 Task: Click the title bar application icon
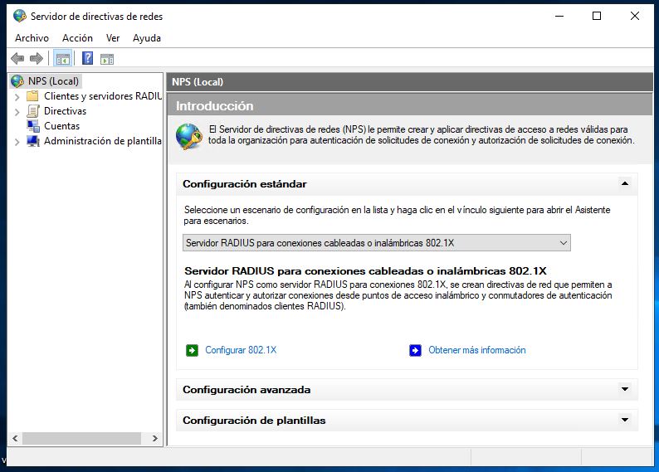[19, 16]
